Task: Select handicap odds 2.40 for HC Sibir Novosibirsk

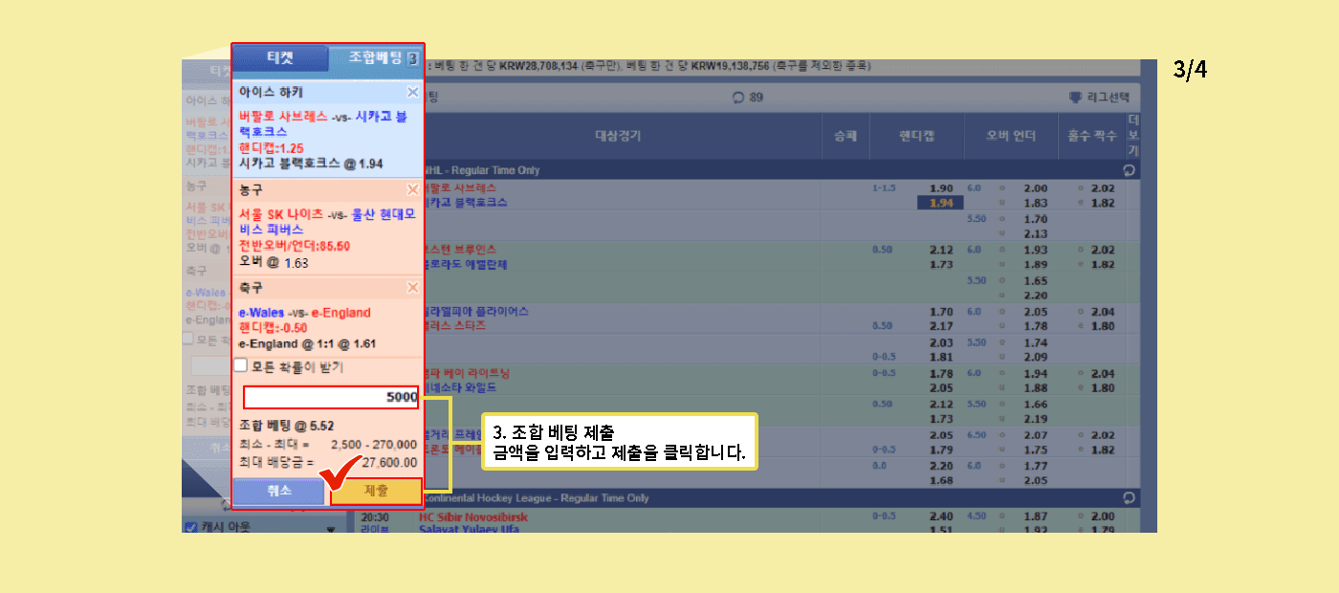Action: point(941,517)
